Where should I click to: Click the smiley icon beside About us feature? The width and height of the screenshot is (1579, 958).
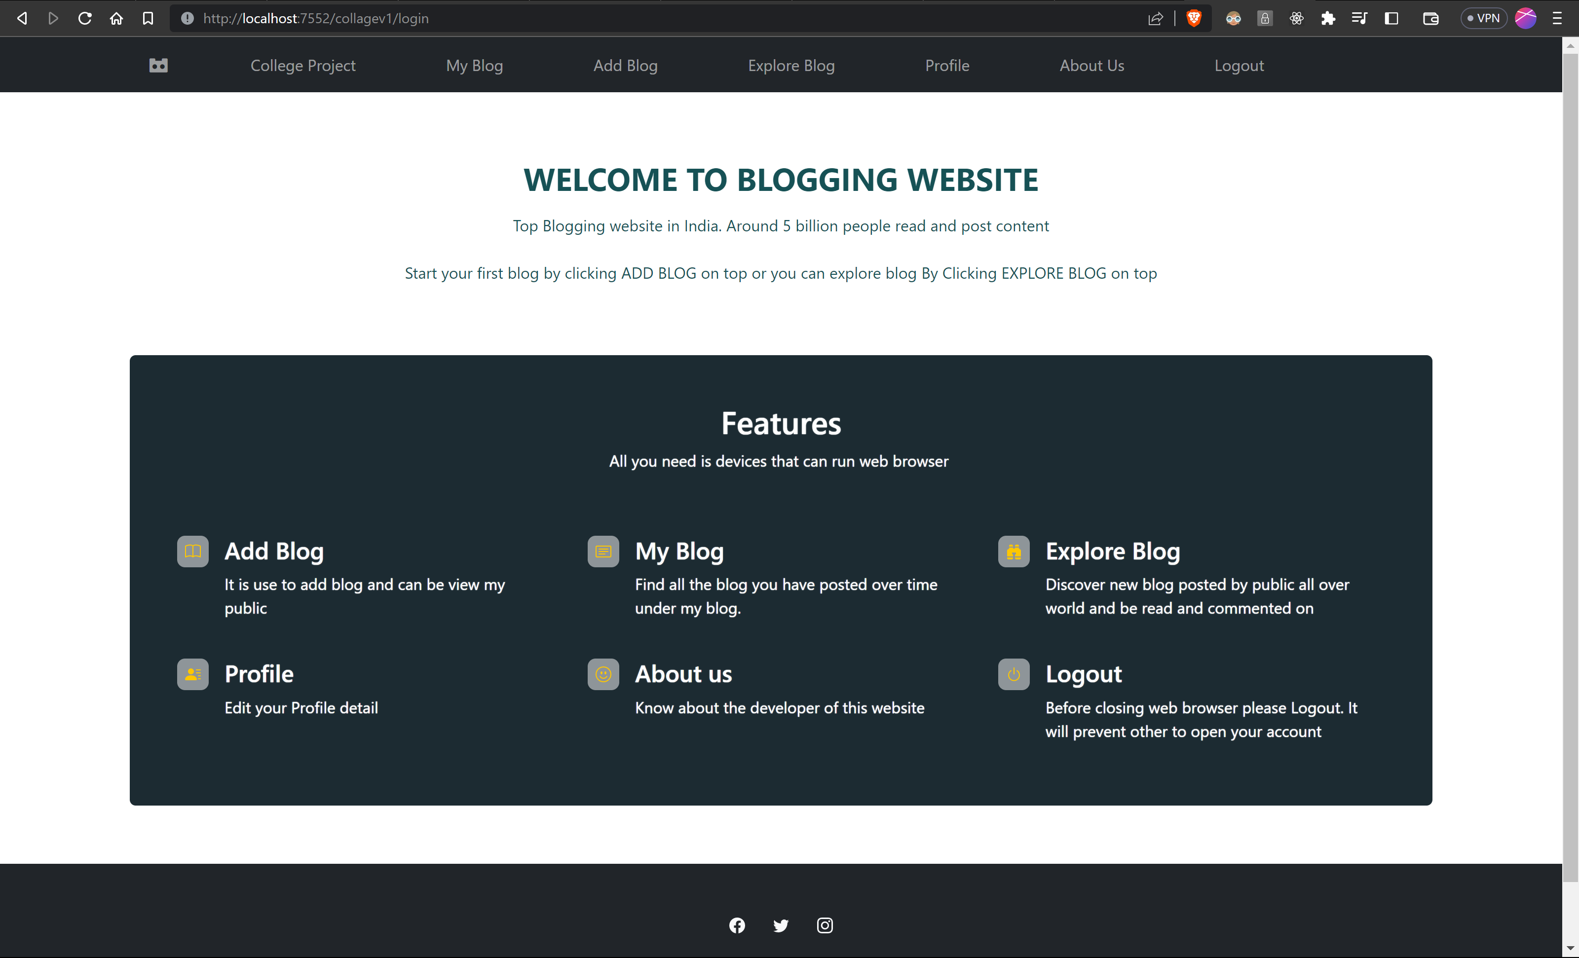[x=603, y=674]
